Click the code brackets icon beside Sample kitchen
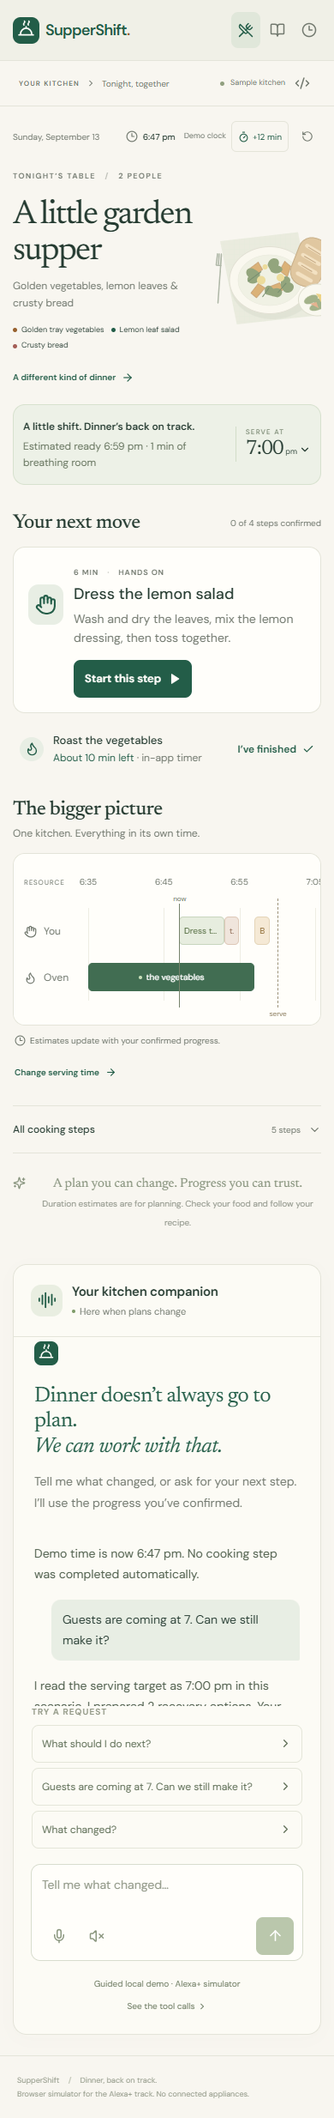 tap(302, 83)
